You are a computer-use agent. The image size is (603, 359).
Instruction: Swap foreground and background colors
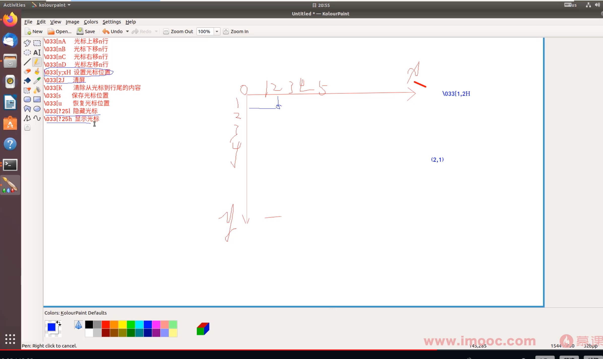(58, 323)
